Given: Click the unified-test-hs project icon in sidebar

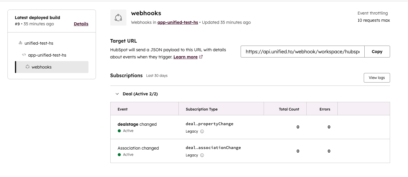Looking at the screenshot, I should [20, 43].
